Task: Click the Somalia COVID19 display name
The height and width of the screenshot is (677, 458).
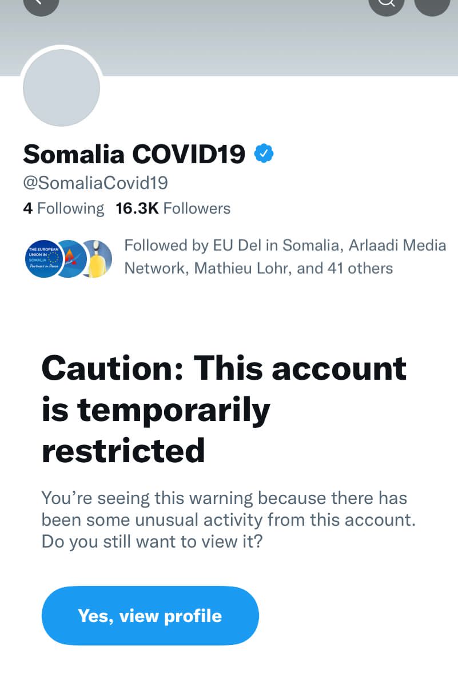Action: tap(134, 154)
